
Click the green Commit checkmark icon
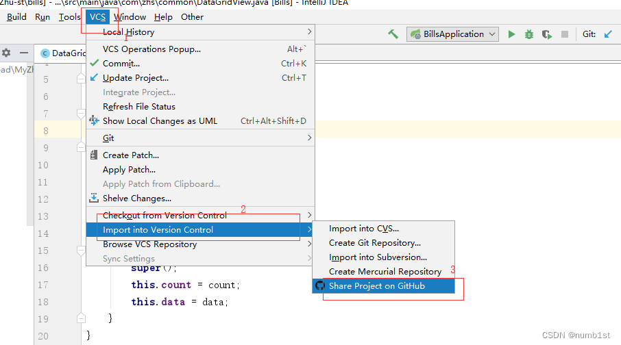pyautogui.click(x=94, y=63)
